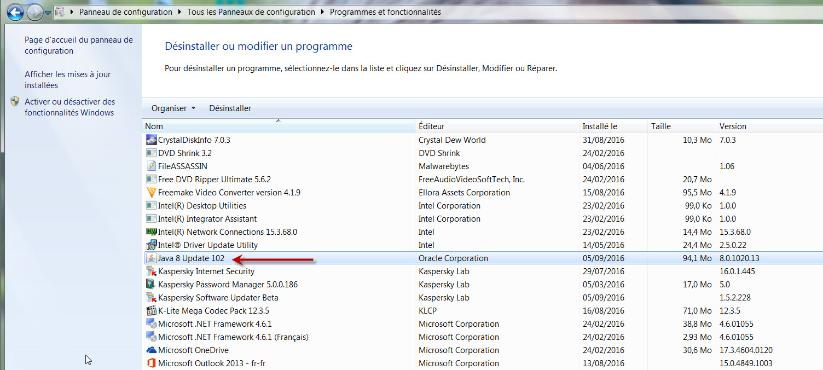Select 'Kaspersky Internet Security' program name
The width and height of the screenshot is (823, 370).
coord(206,271)
